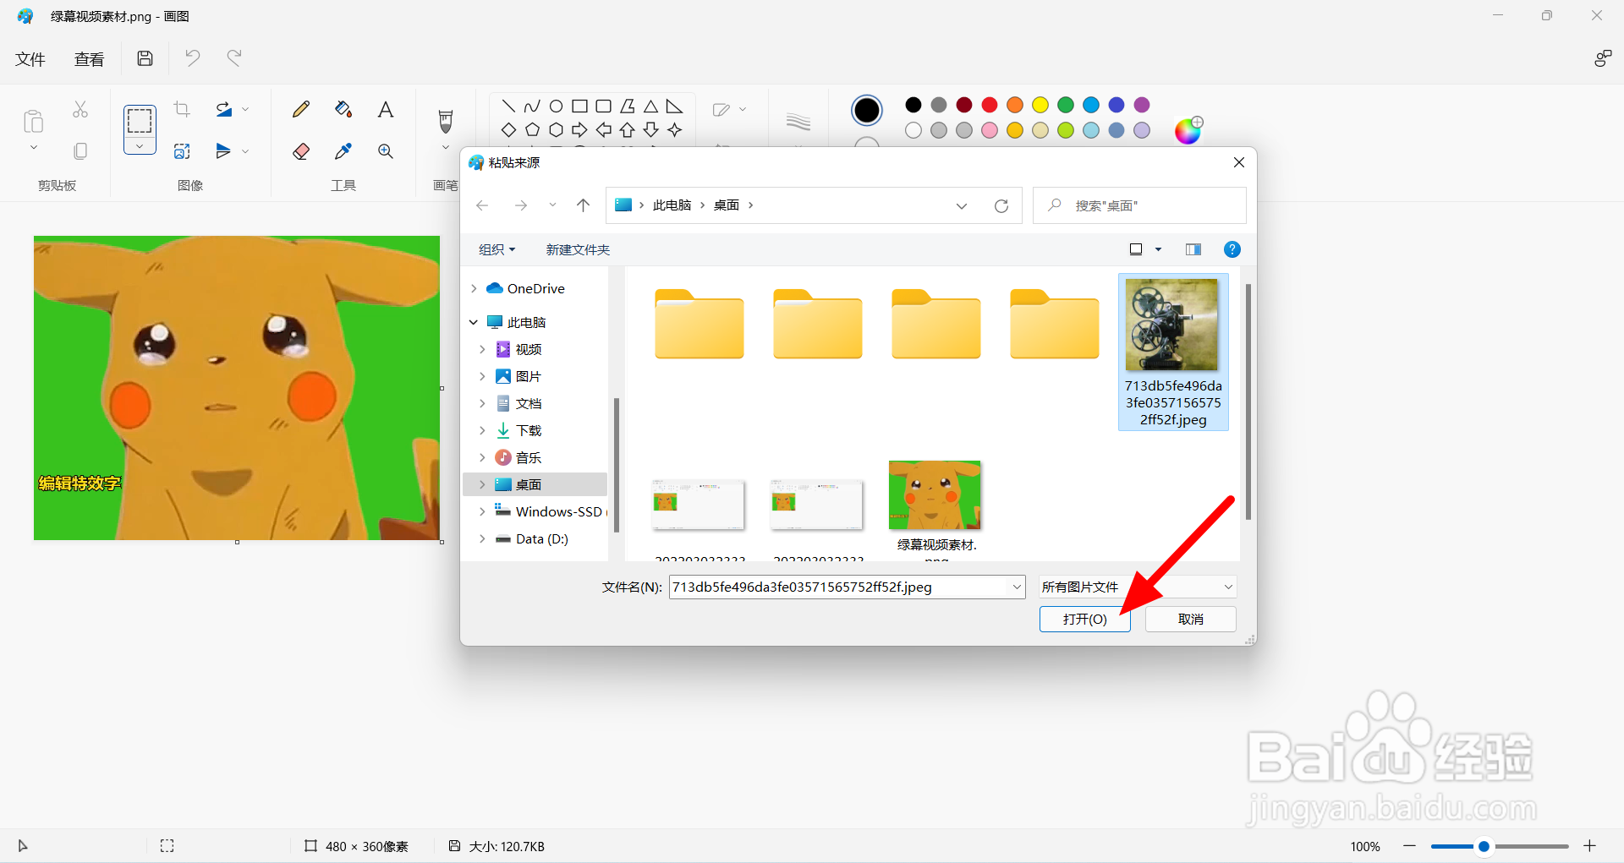Click the Paste clipboard icon

[x=34, y=122]
